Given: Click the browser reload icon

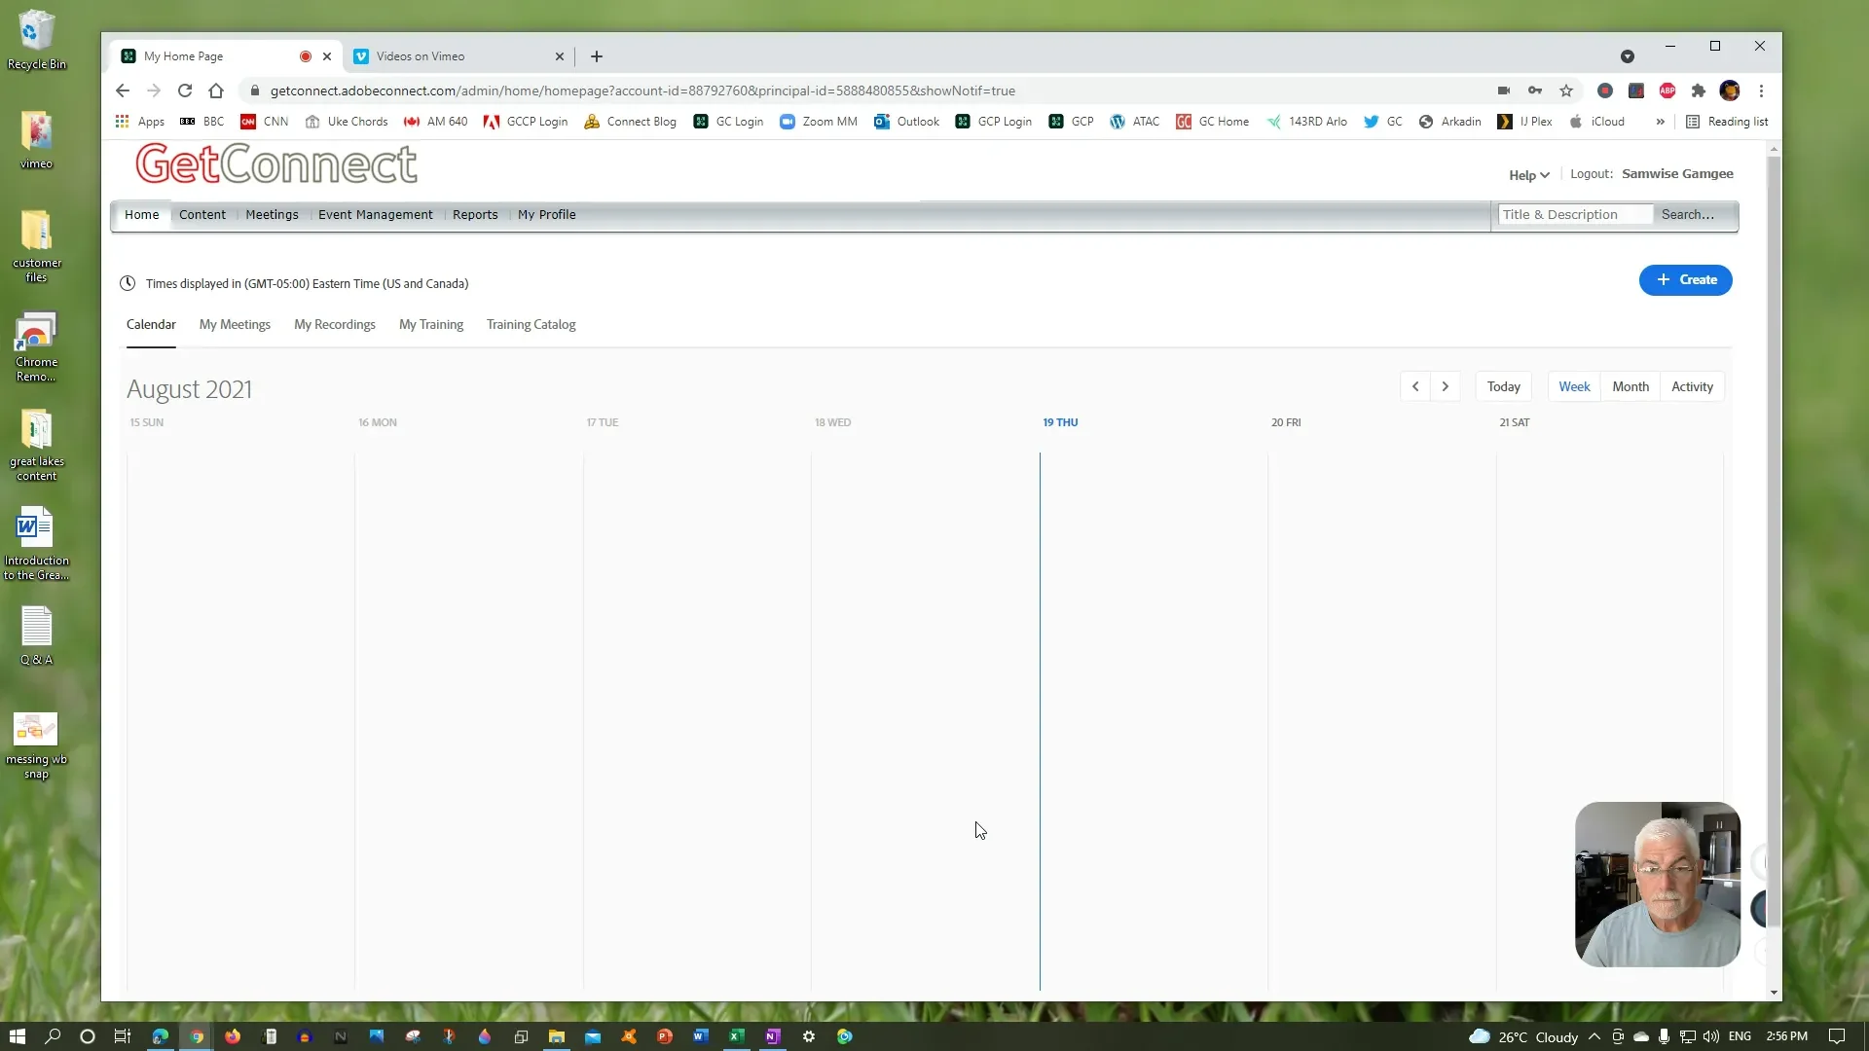Looking at the screenshot, I should pyautogui.click(x=185, y=91).
